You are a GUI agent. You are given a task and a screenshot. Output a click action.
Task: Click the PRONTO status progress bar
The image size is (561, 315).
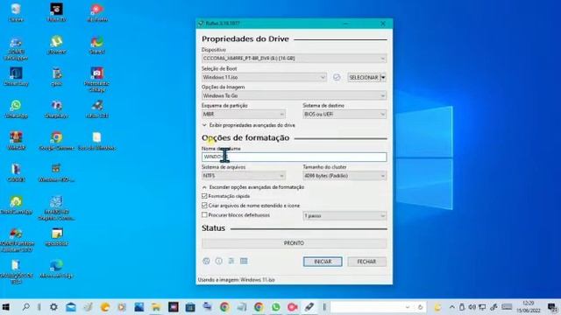pos(295,243)
